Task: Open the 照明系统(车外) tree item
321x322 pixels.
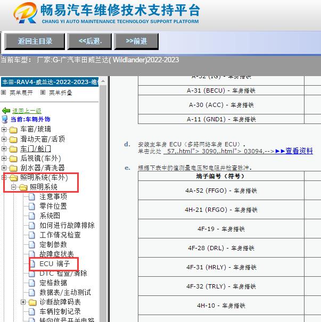Action: [44, 177]
